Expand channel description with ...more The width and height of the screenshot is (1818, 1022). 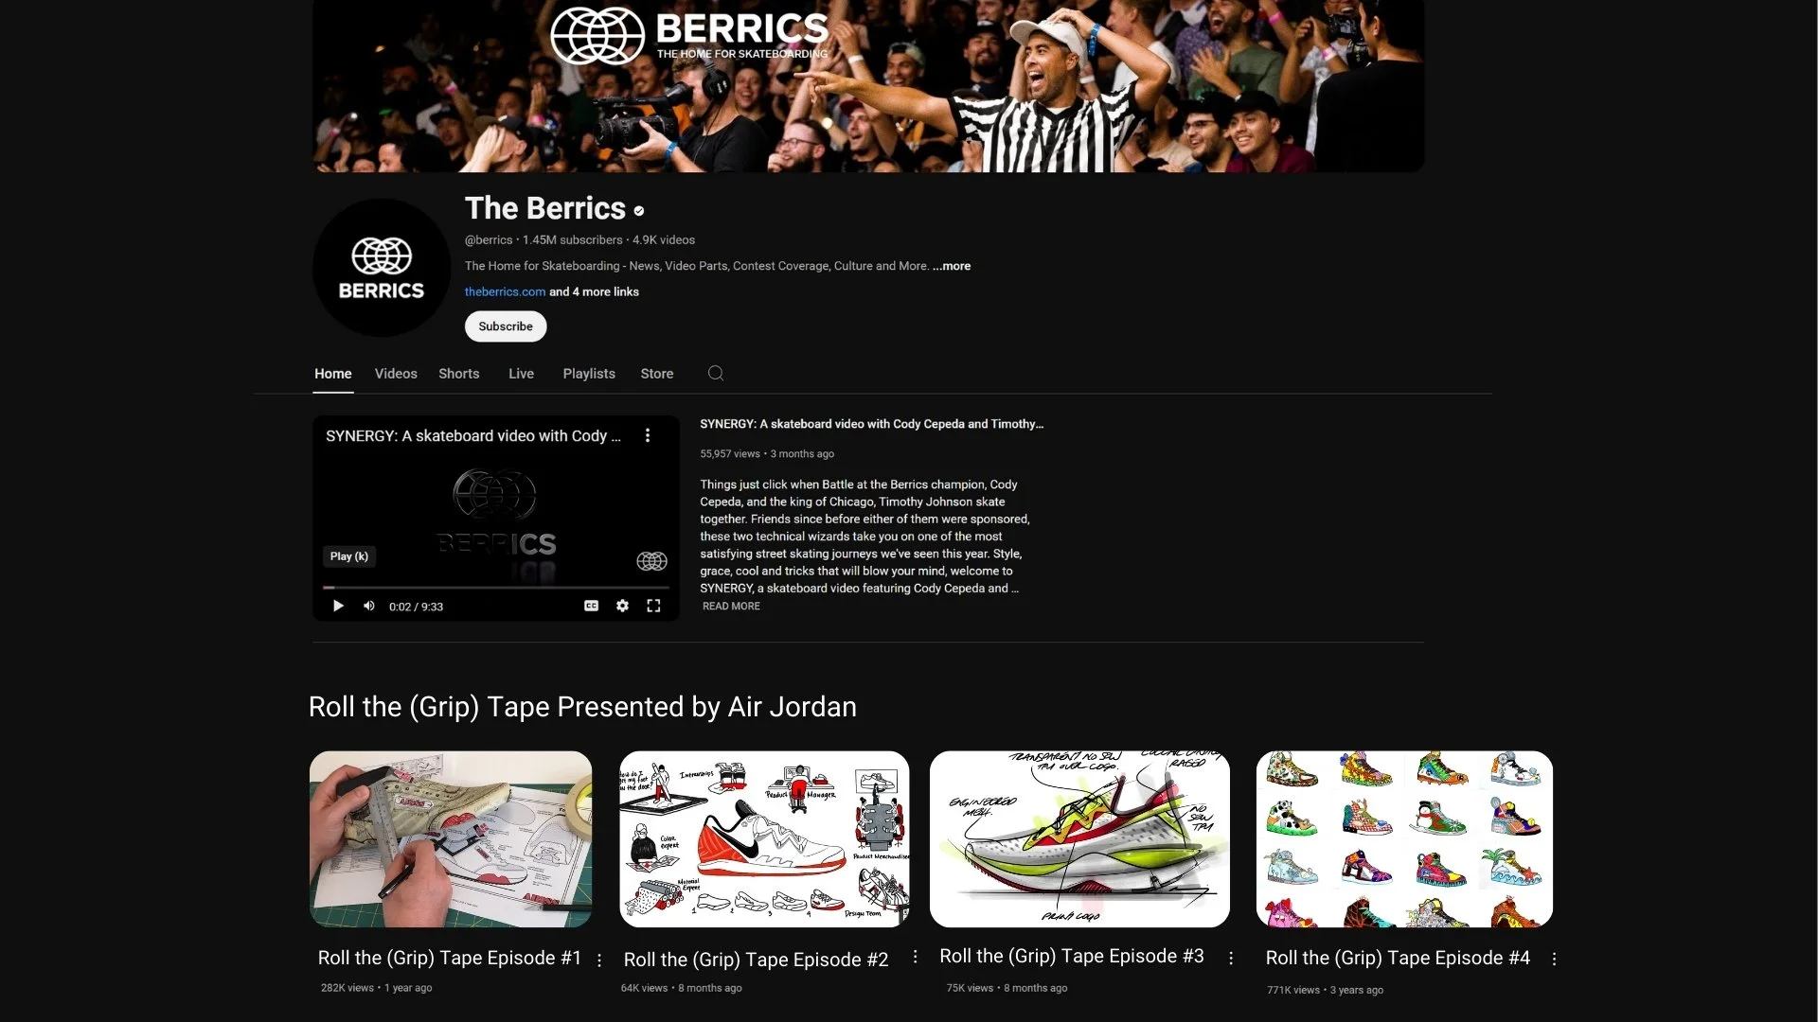[952, 266]
